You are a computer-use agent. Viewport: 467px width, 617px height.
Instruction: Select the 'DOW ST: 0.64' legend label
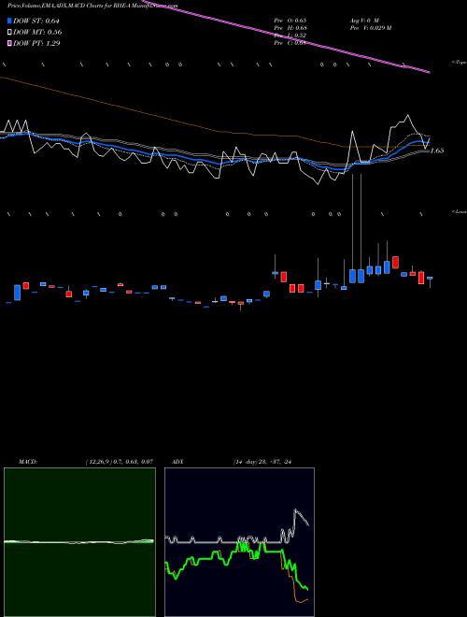(x=36, y=21)
